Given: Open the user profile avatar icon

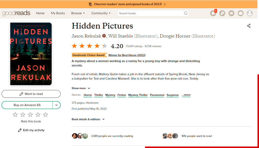Looking at the screenshot, I should (x=249, y=13).
